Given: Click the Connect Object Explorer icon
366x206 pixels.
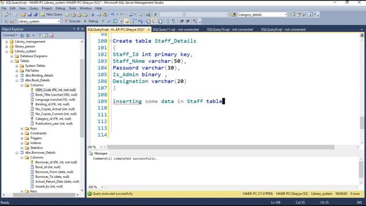Looking at the screenshot, I should [22, 35].
